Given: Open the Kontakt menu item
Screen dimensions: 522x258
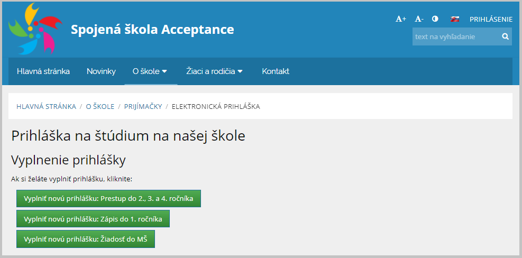Looking at the screenshot, I should tap(276, 71).
